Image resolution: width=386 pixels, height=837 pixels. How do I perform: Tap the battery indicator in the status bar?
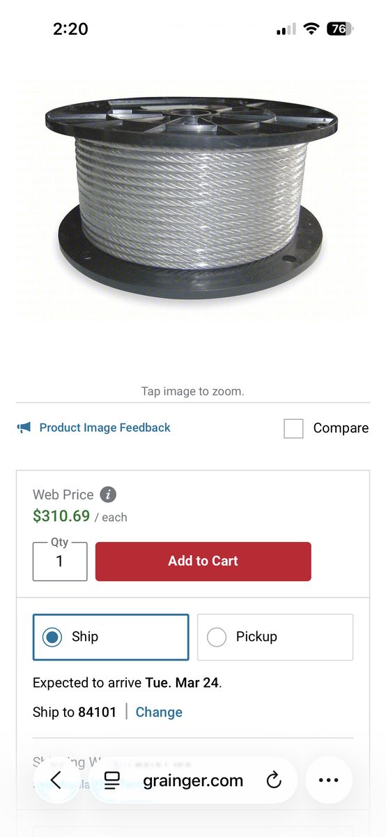(x=340, y=29)
